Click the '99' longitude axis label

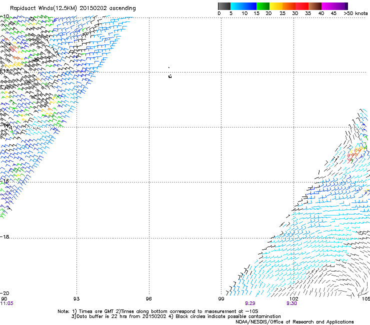(221, 299)
